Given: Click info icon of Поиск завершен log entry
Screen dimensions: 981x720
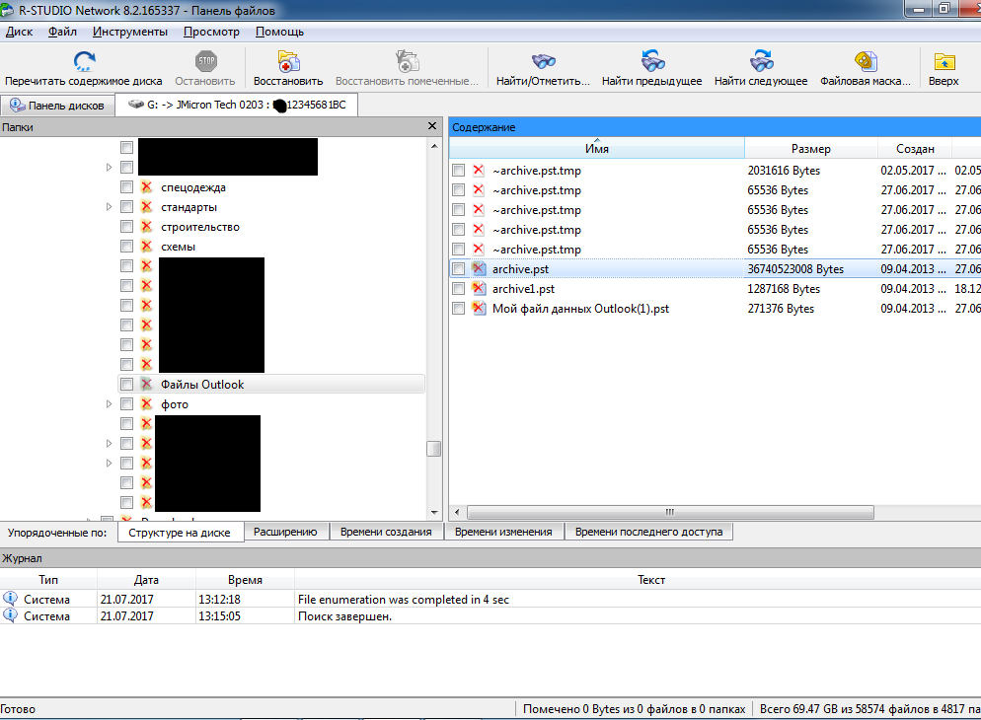Looking at the screenshot, I should [x=10, y=615].
